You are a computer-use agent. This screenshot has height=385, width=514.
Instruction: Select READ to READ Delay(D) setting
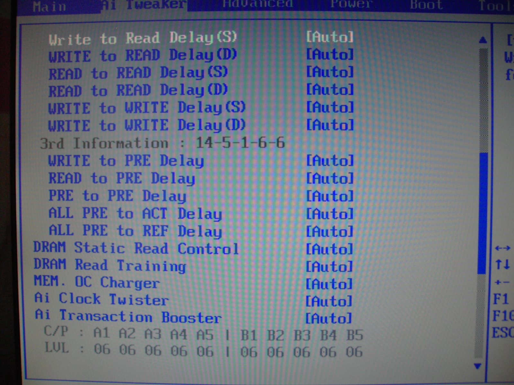click(x=138, y=91)
